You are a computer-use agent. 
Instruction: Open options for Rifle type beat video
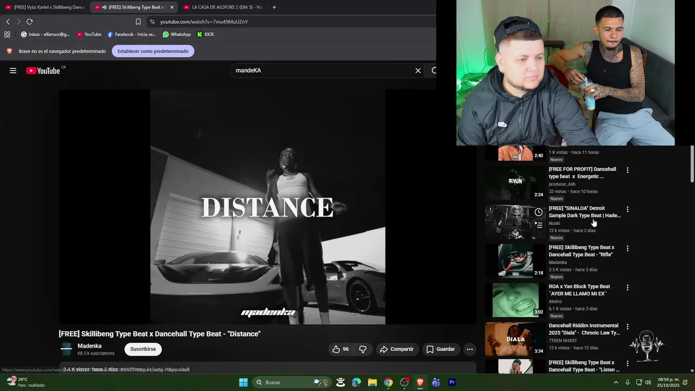[628, 248]
